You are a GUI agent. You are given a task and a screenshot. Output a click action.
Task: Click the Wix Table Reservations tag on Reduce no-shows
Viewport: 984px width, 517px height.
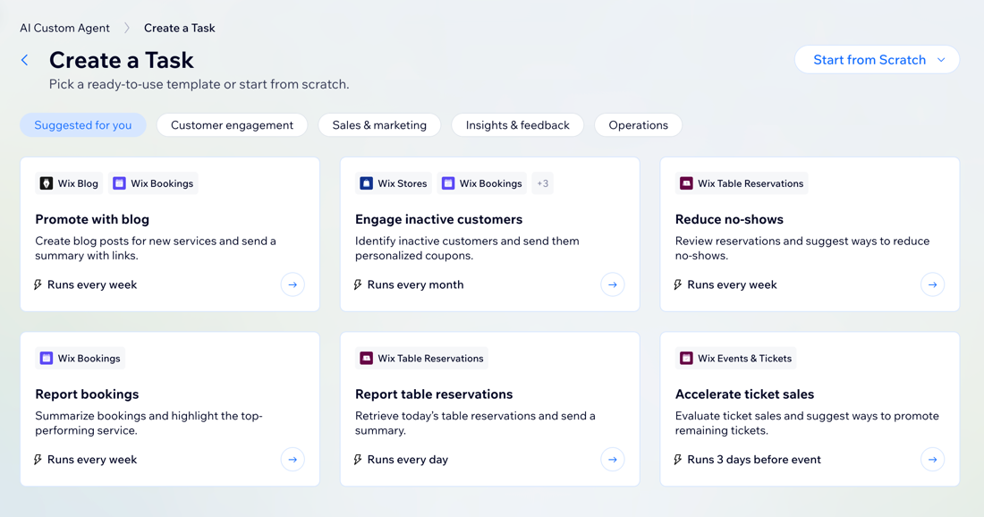(741, 183)
